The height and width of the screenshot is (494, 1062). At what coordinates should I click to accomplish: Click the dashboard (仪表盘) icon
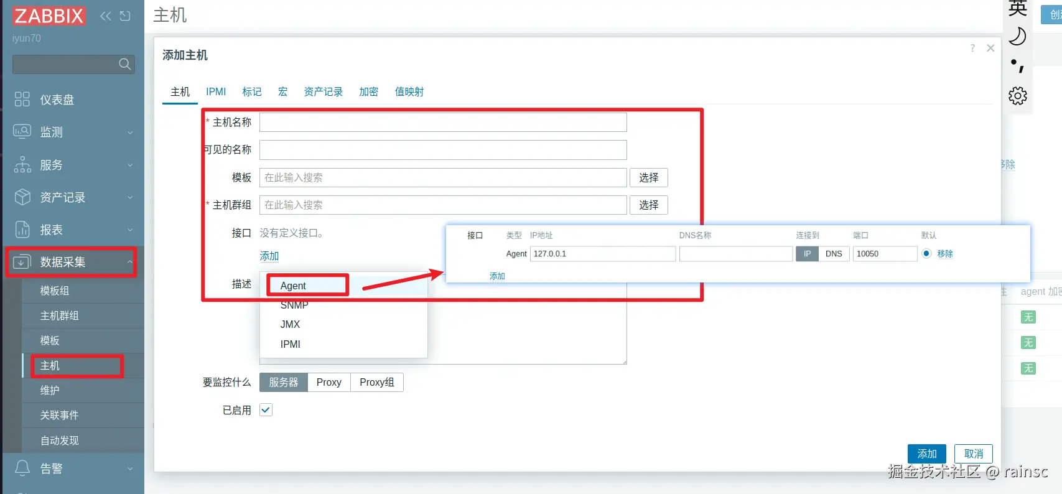[22, 100]
